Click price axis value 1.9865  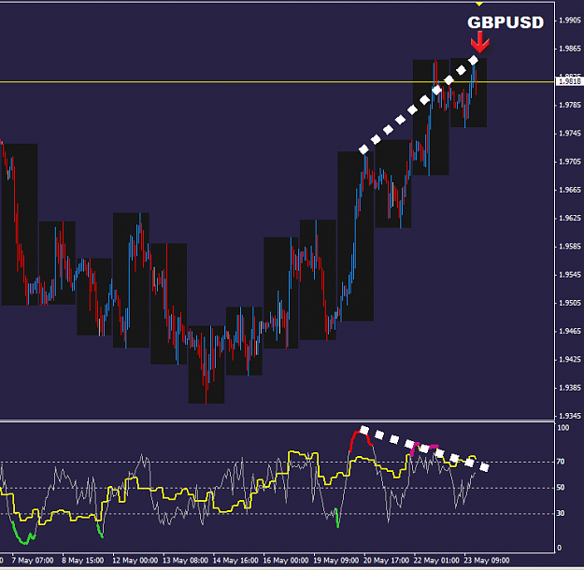[570, 49]
